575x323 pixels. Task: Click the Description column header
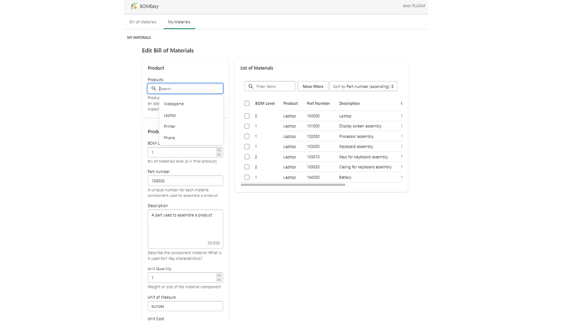(349, 103)
